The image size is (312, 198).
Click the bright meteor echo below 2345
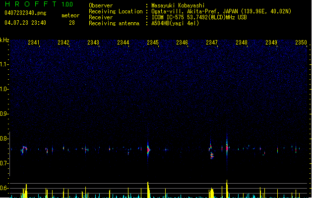(148, 149)
